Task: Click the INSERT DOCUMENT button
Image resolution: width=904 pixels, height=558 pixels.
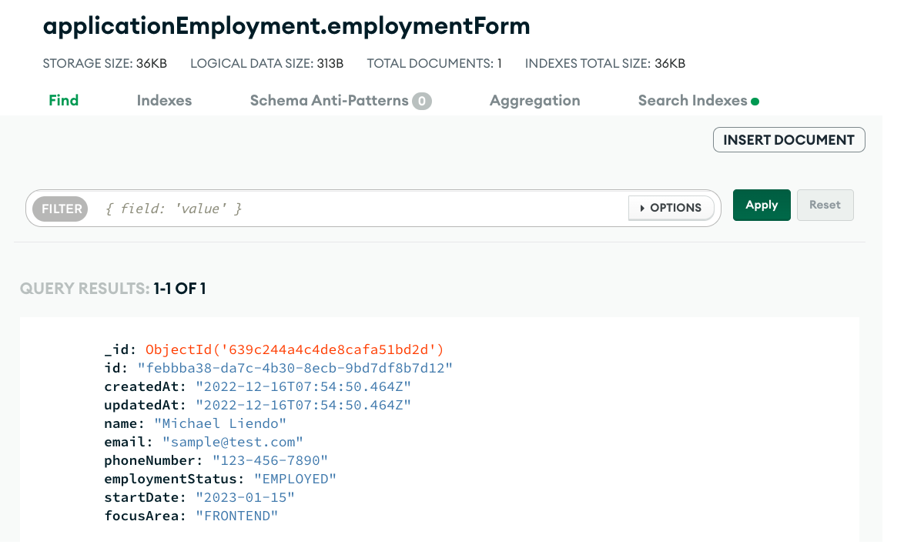Action: pyautogui.click(x=788, y=140)
